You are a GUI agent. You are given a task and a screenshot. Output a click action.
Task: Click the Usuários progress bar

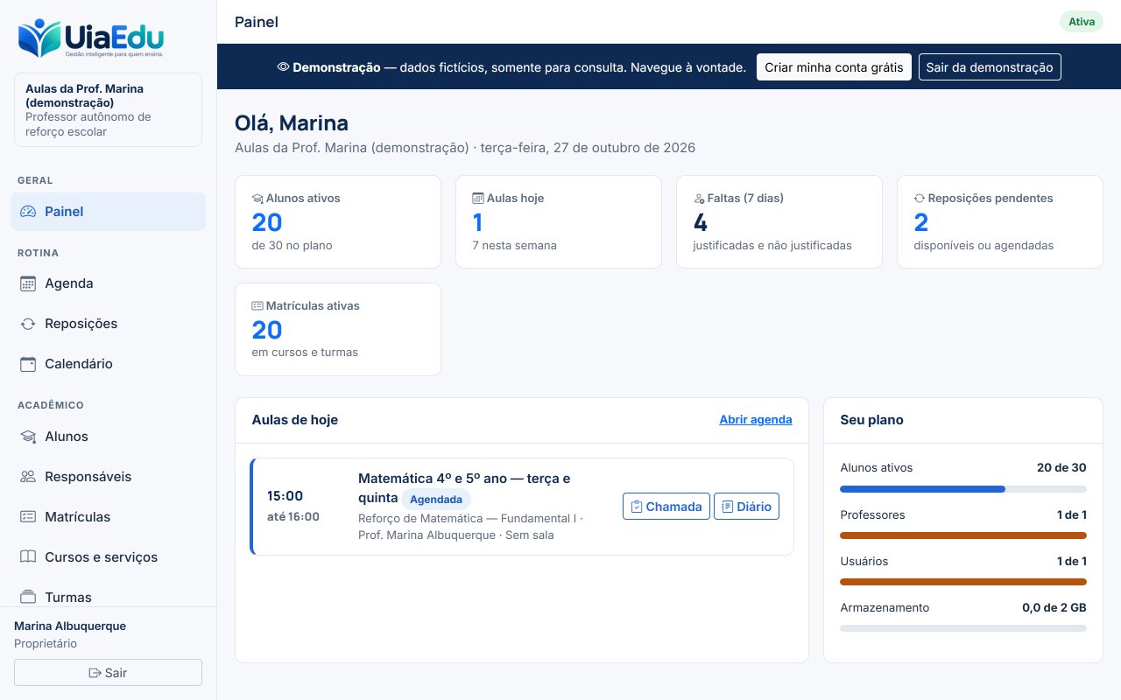[x=963, y=582]
